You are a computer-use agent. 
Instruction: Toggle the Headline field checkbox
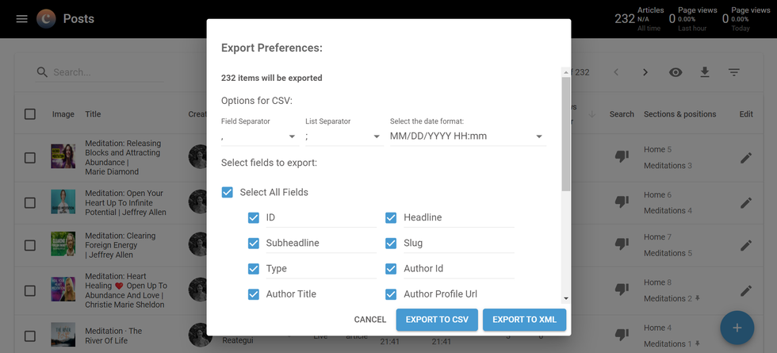(391, 217)
